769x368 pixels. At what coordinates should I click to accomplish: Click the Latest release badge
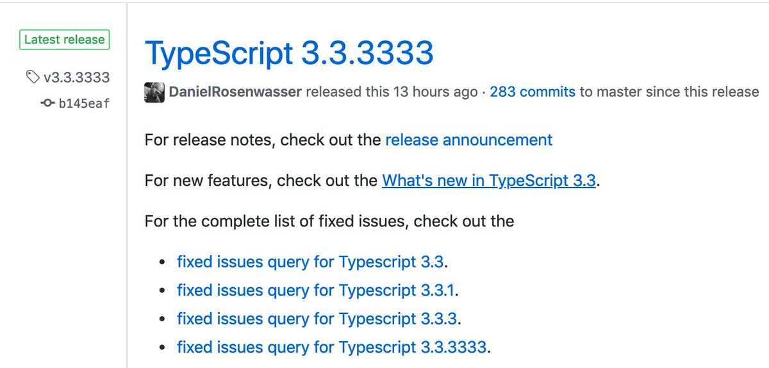(64, 40)
